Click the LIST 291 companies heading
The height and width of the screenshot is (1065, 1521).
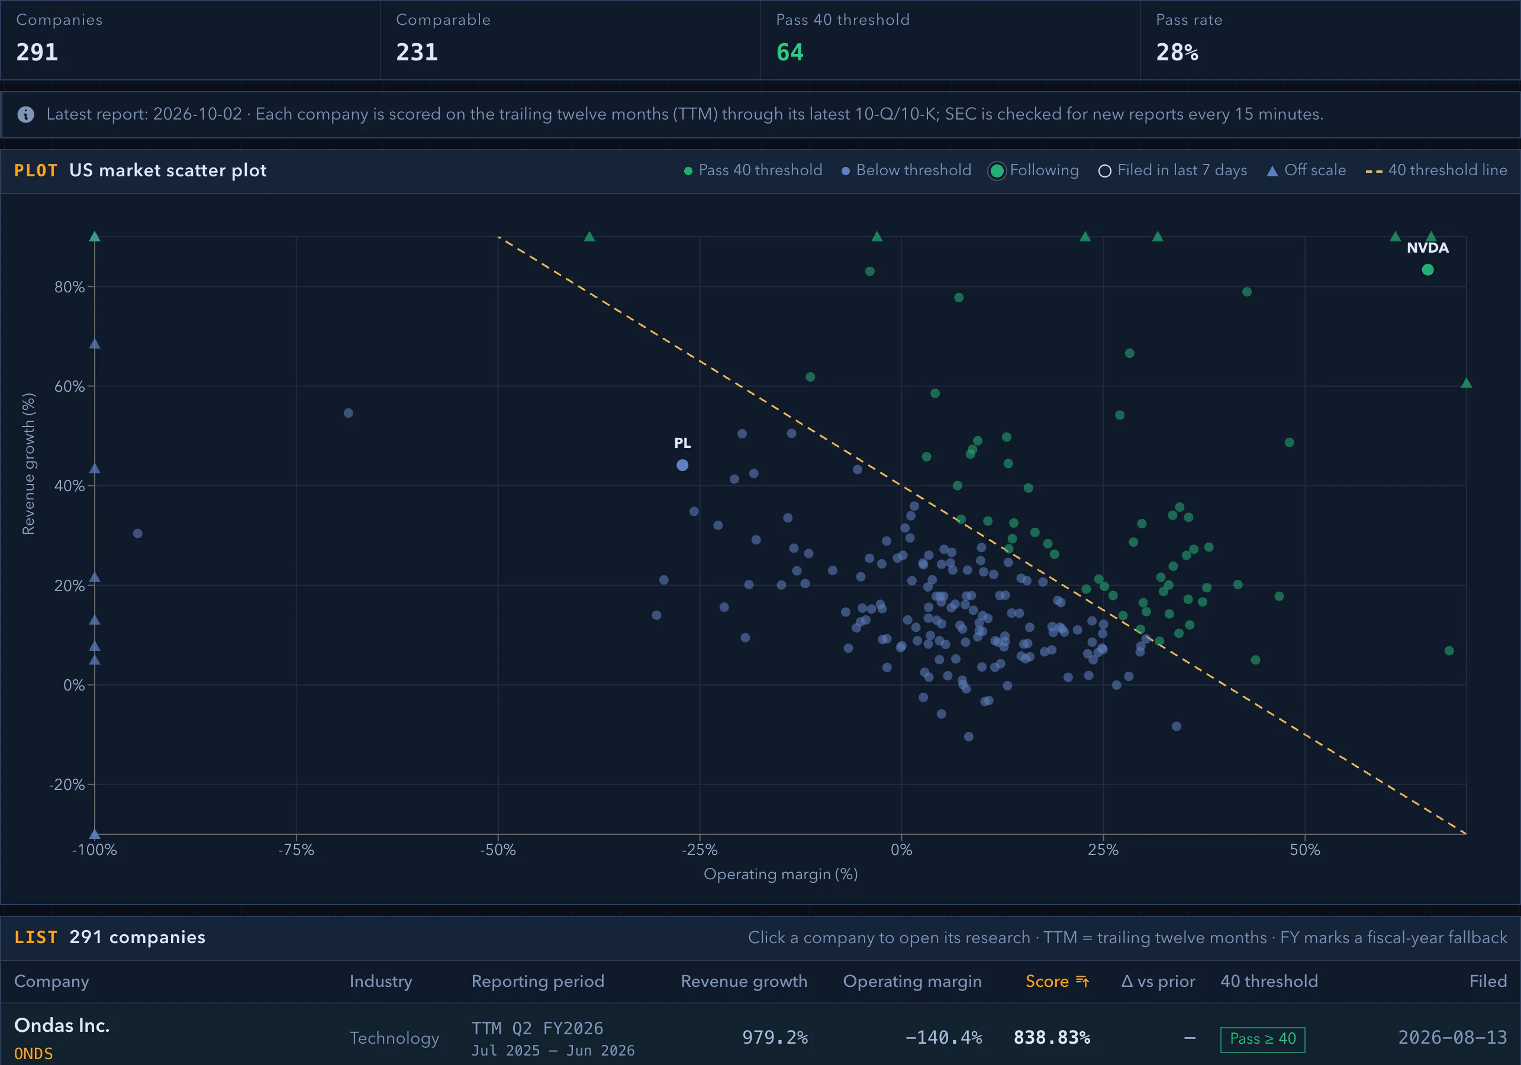click(x=110, y=937)
